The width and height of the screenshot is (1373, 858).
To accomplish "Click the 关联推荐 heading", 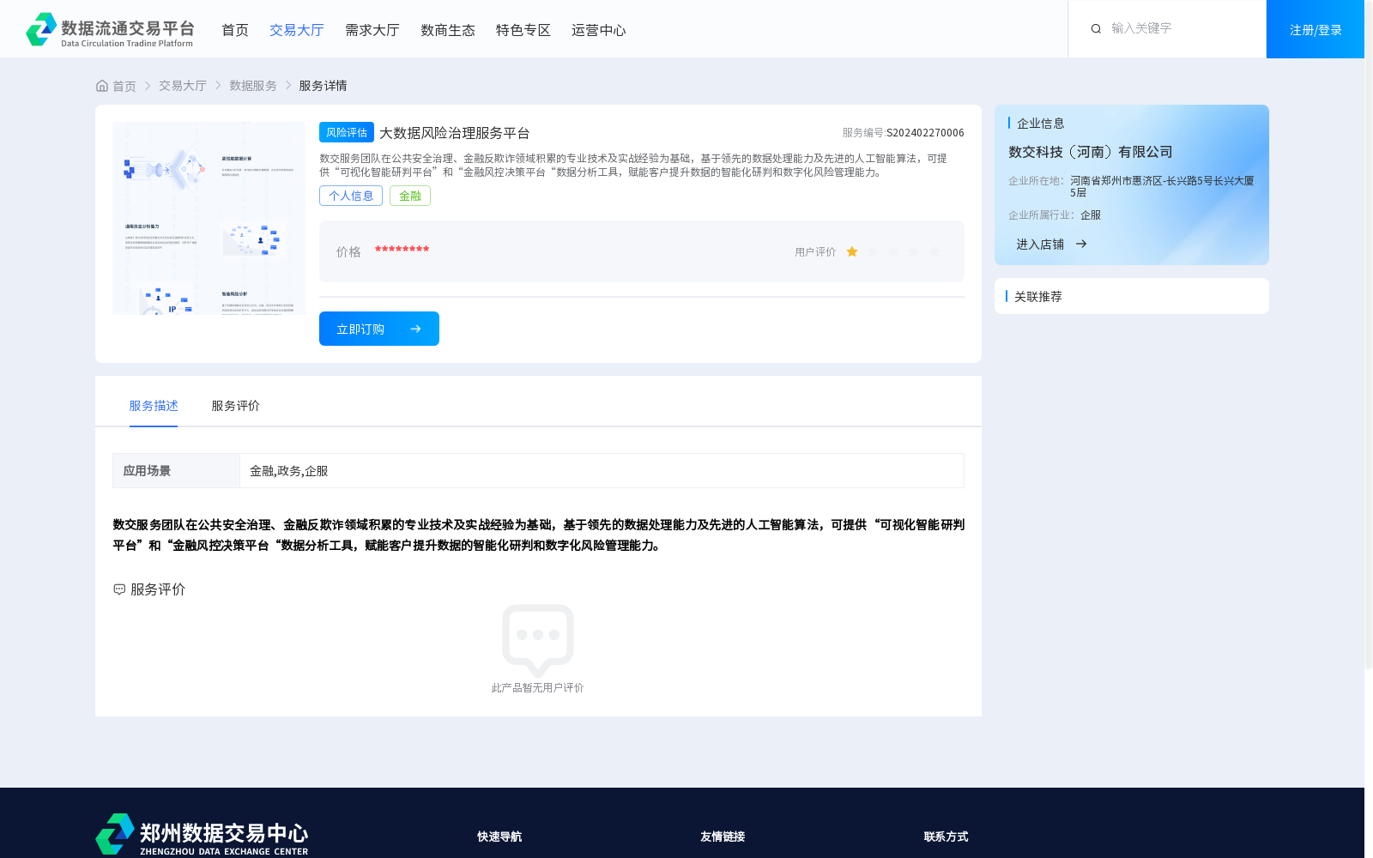I will tap(1038, 296).
